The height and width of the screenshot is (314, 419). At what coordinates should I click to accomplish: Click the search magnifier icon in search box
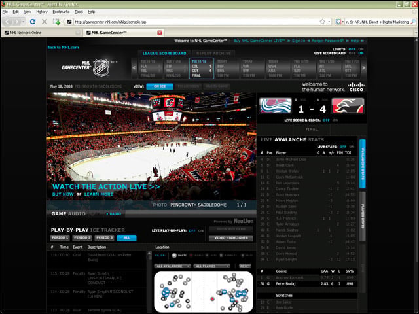pos(413,22)
